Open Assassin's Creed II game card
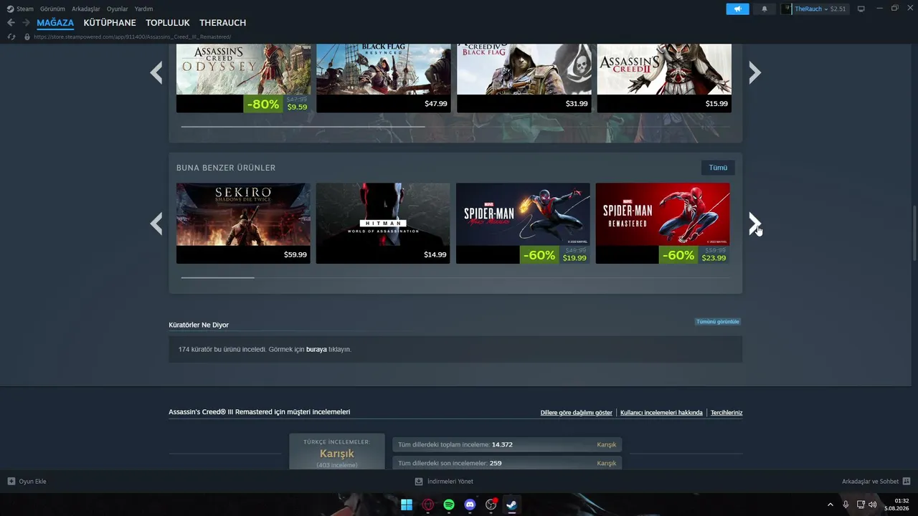The image size is (918, 516). pos(664,78)
